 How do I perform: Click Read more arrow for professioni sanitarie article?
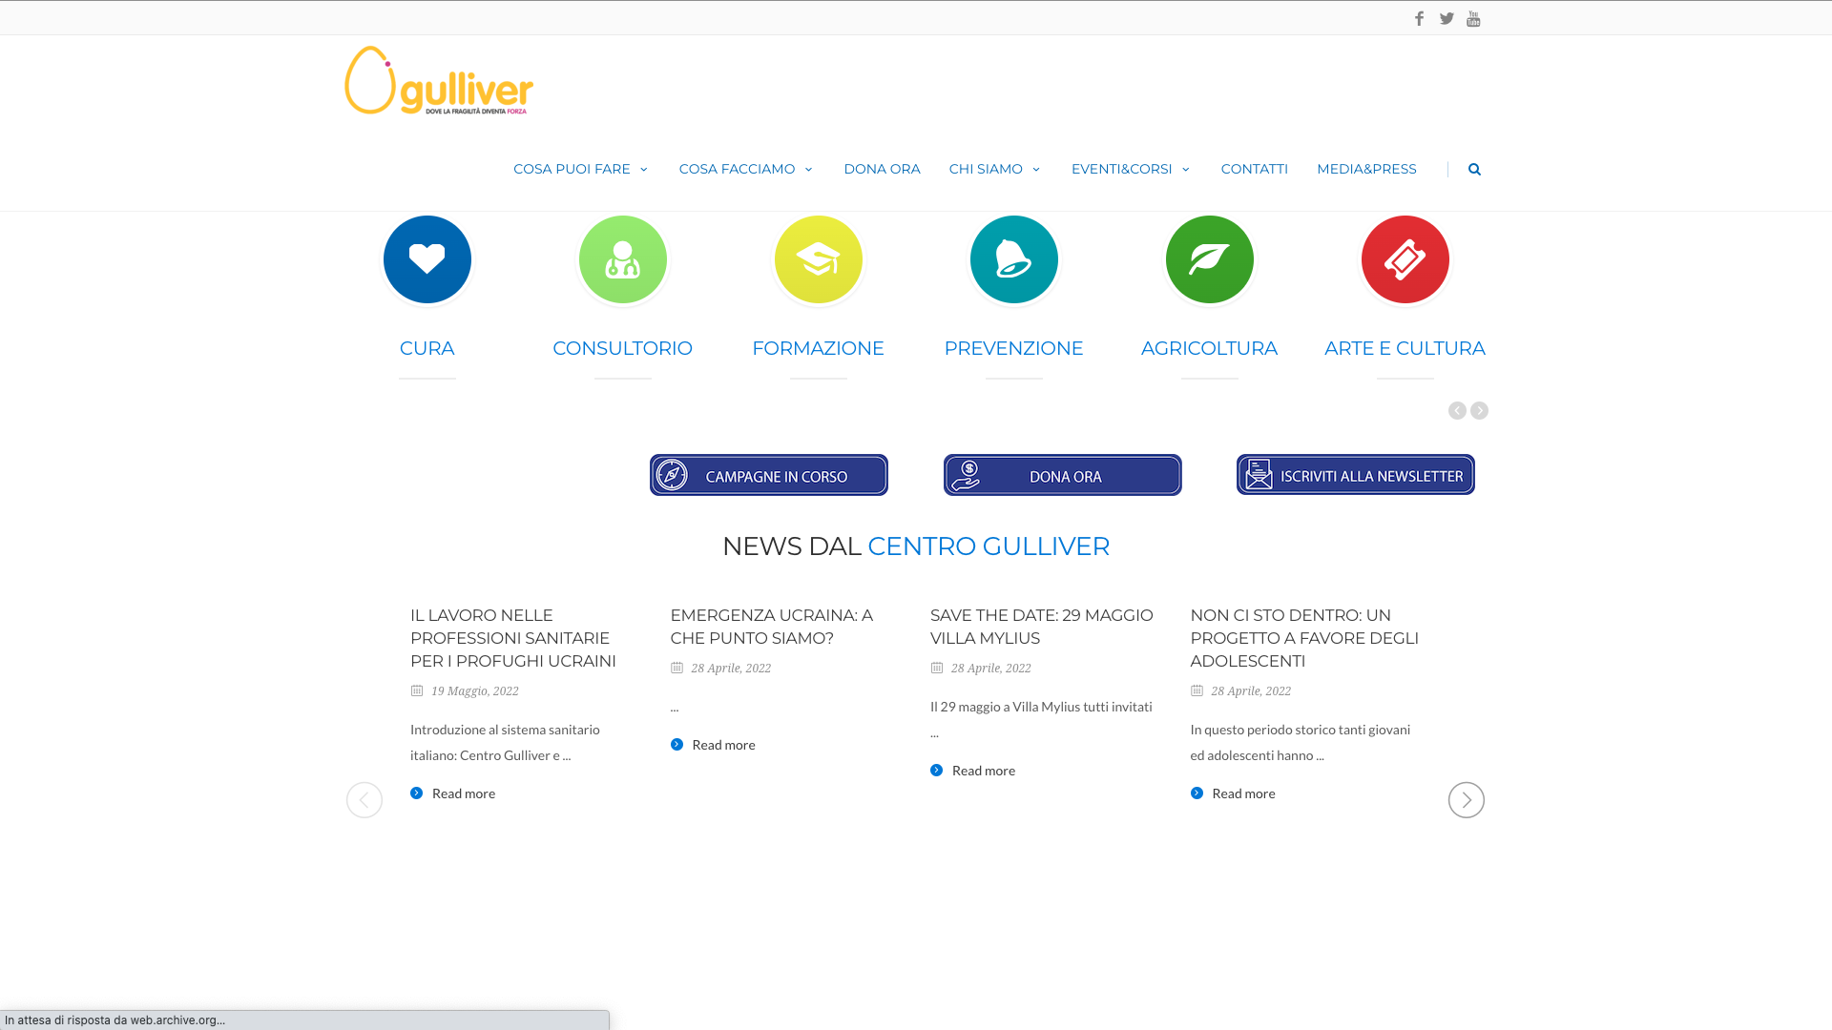coord(416,793)
